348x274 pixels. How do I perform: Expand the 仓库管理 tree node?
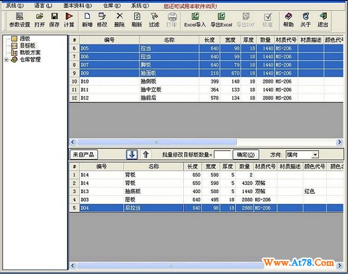[x=6, y=60]
